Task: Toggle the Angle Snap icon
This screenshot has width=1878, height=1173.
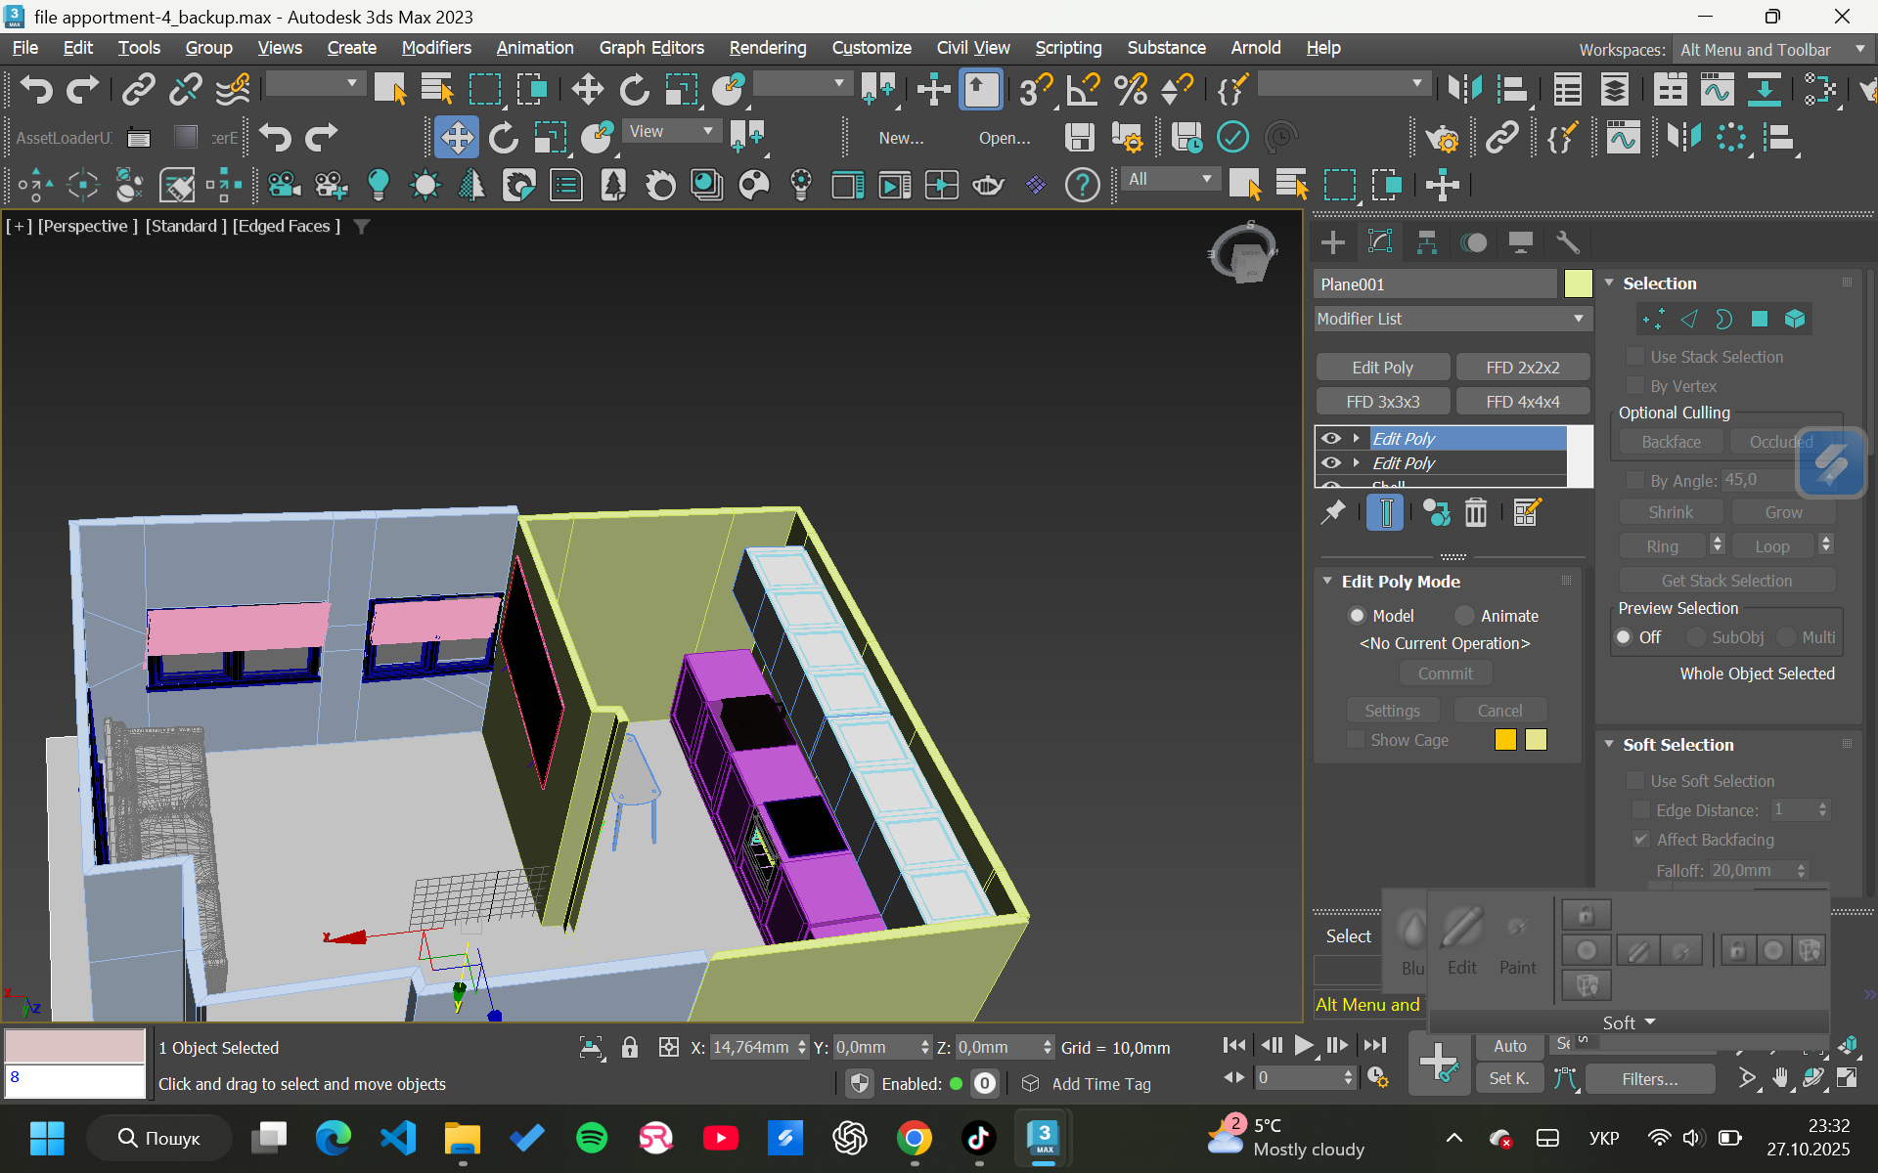Action: click(1084, 90)
